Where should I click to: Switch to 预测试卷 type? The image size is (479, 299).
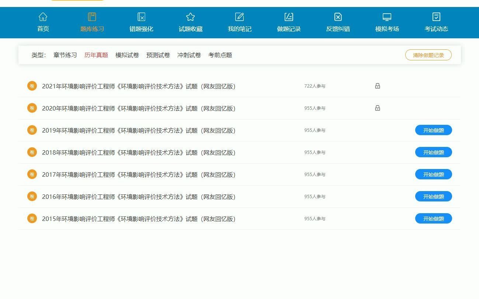pyautogui.click(x=158, y=55)
